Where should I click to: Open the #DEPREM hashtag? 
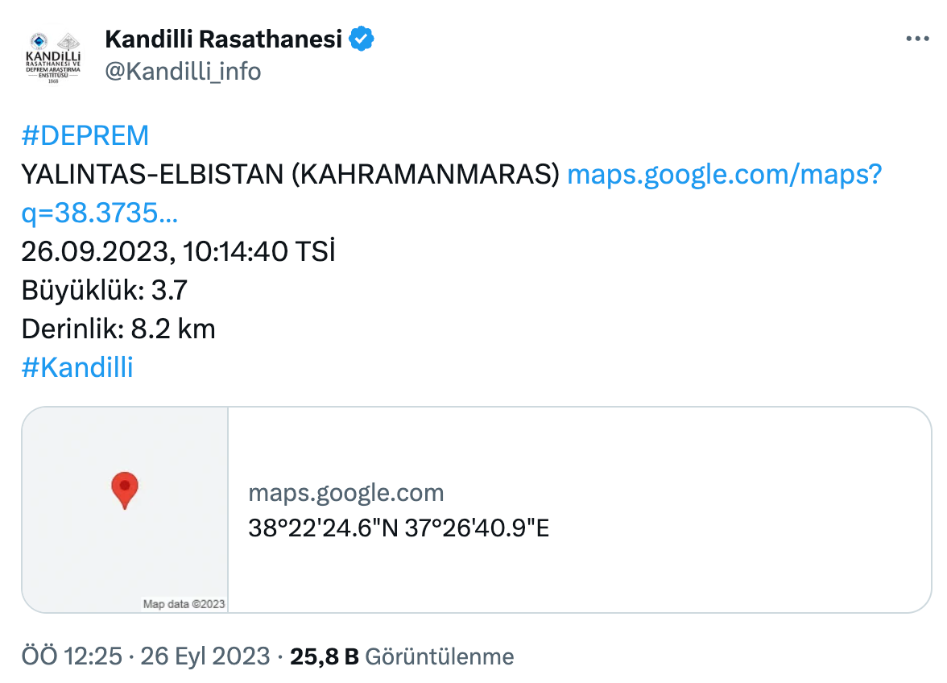click(x=85, y=135)
